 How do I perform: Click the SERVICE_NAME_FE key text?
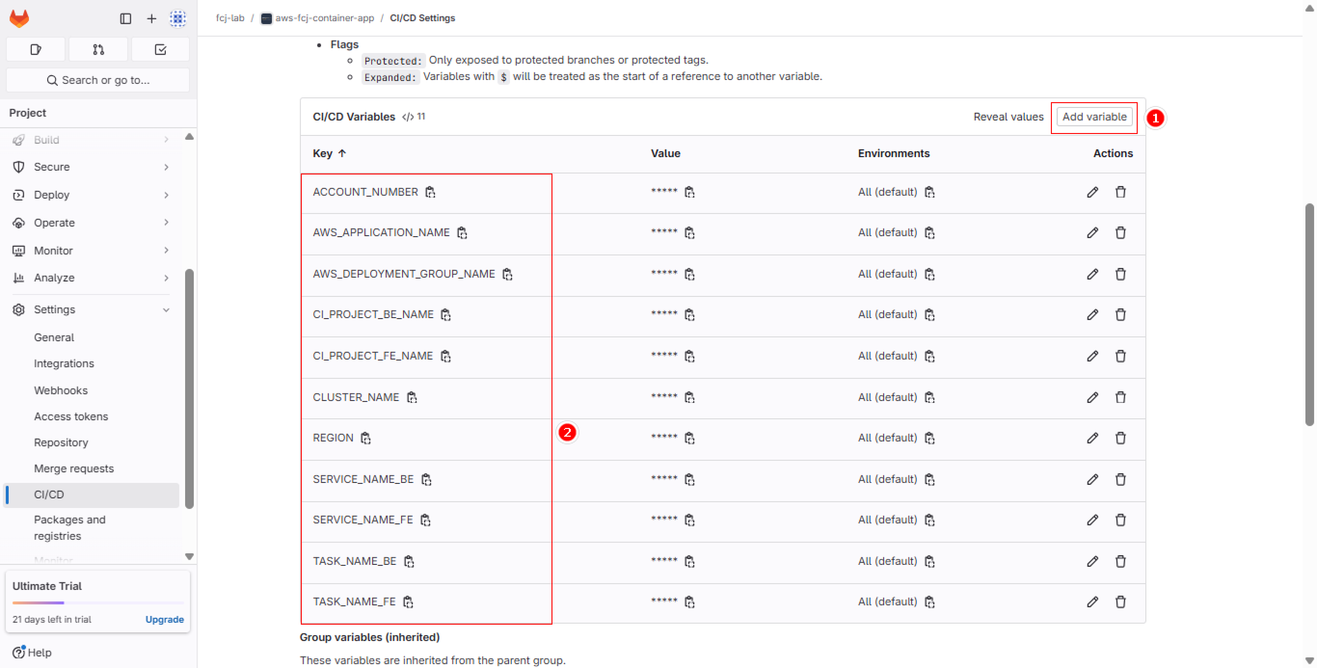coord(363,520)
